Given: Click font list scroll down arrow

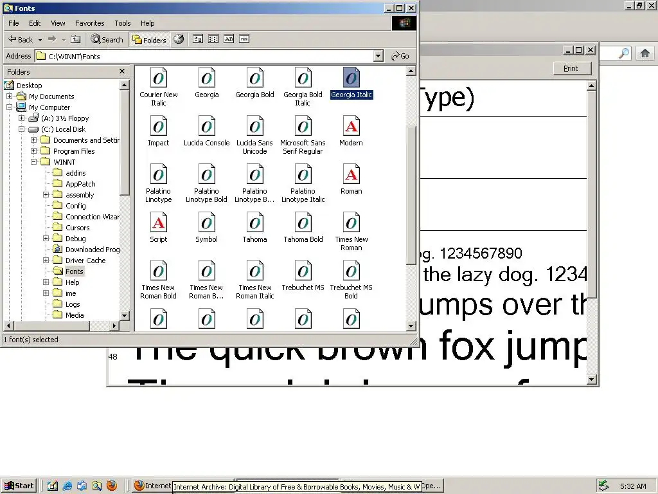Looking at the screenshot, I should pyautogui.click(x=411, y=325).
